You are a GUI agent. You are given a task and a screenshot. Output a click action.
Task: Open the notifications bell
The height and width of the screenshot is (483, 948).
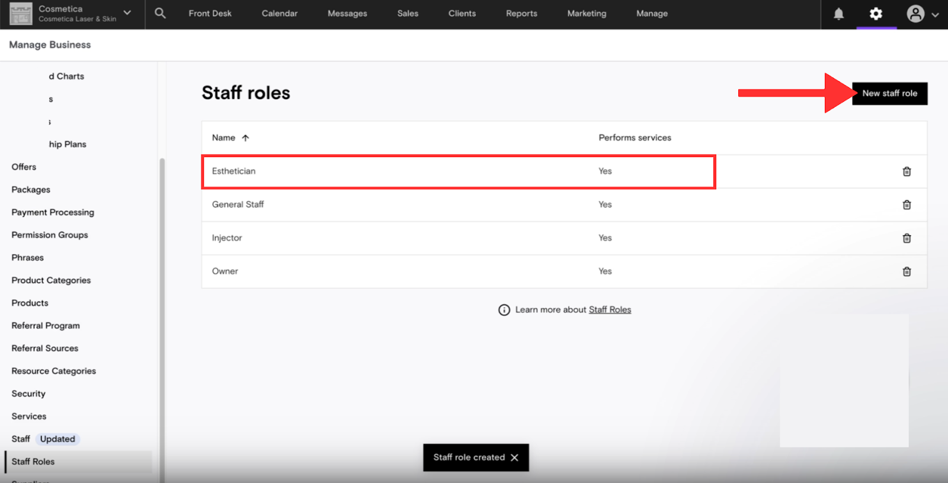click(838, 14)
